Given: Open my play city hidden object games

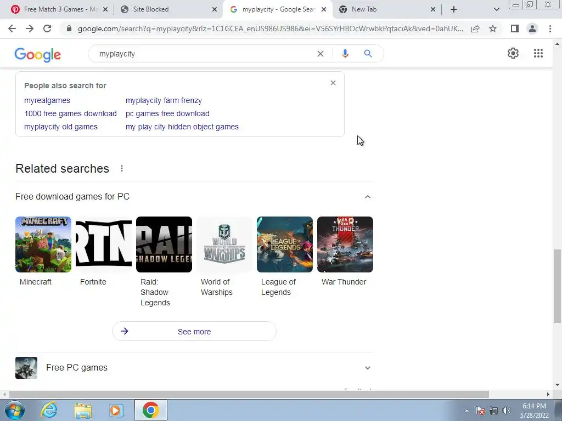Looking at the screenshot, I should [182, 127].
